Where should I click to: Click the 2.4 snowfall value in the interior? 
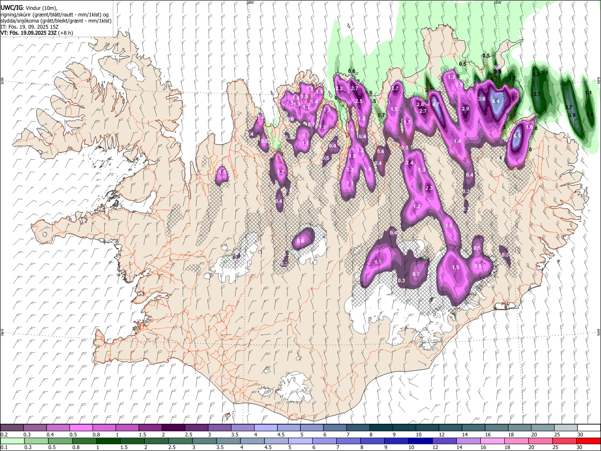click(x=409, y=163)
